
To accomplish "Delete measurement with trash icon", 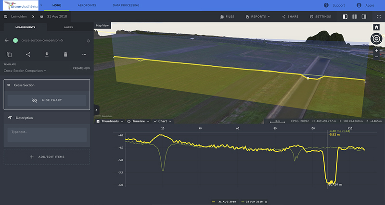I will tap(65, 54).
